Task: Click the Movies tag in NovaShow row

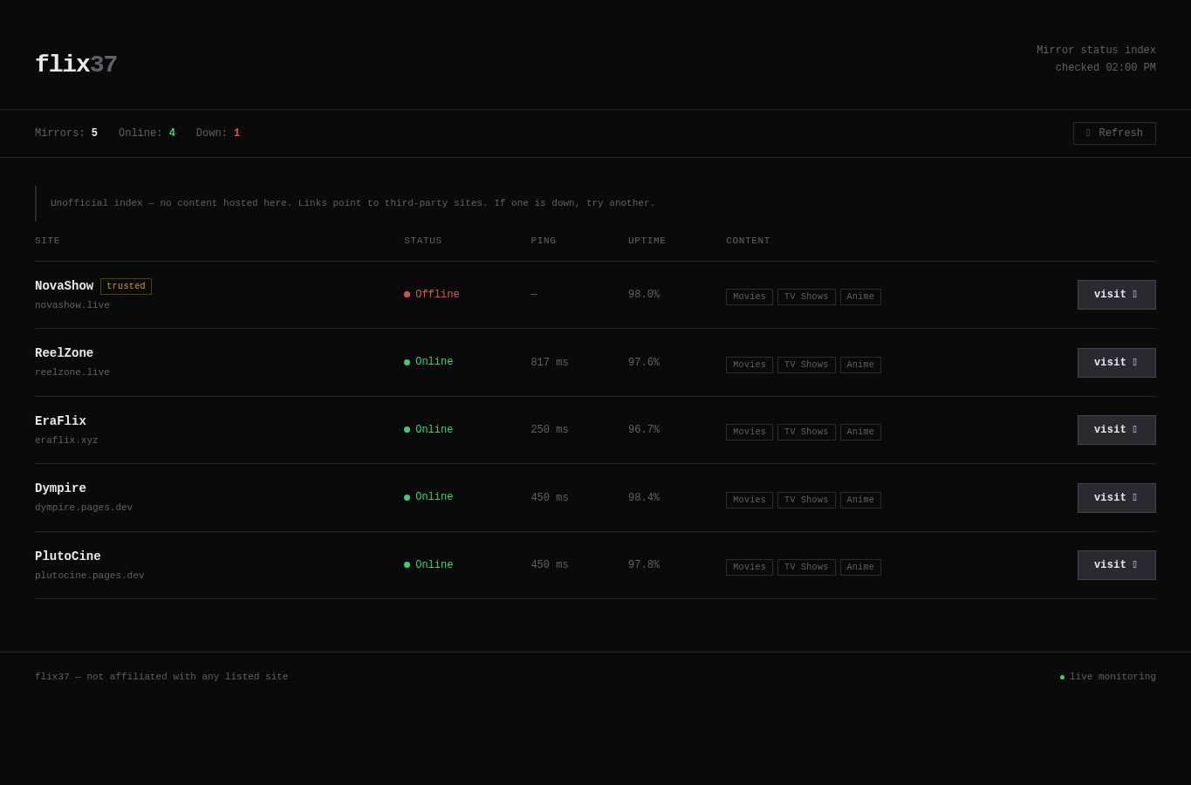Action: 750,297
